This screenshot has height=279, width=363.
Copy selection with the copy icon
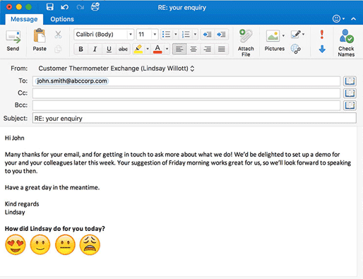click(x=58, y=49)
